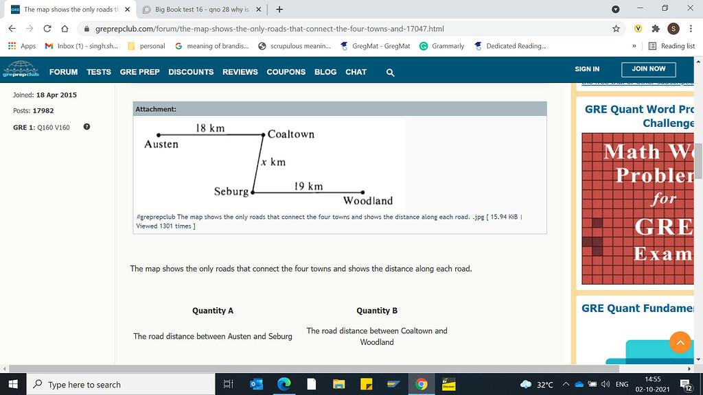This screenshot has width=703, height=395.
Task: Open the COUPONS menu
Action: pyautogui.click(x=286, y=72)
